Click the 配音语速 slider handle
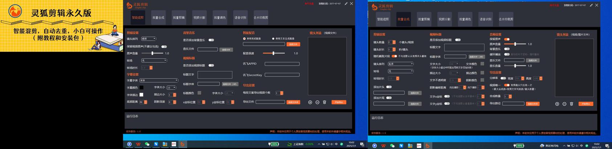Viewport: 612px width, 149px height. (x=273, y=53)
